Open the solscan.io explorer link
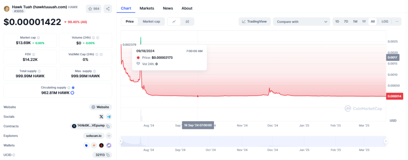 coord(94,136)
